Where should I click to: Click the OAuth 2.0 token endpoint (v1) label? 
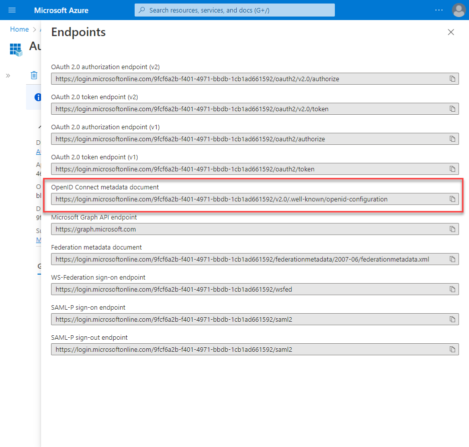pos(95,157)
